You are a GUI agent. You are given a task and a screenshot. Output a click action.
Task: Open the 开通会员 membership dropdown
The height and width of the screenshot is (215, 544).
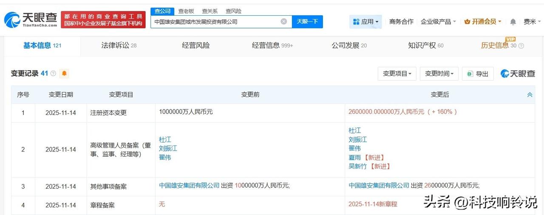coord(483,22)
